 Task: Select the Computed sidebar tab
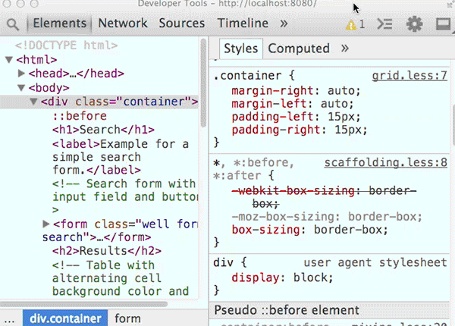point(299,49)
